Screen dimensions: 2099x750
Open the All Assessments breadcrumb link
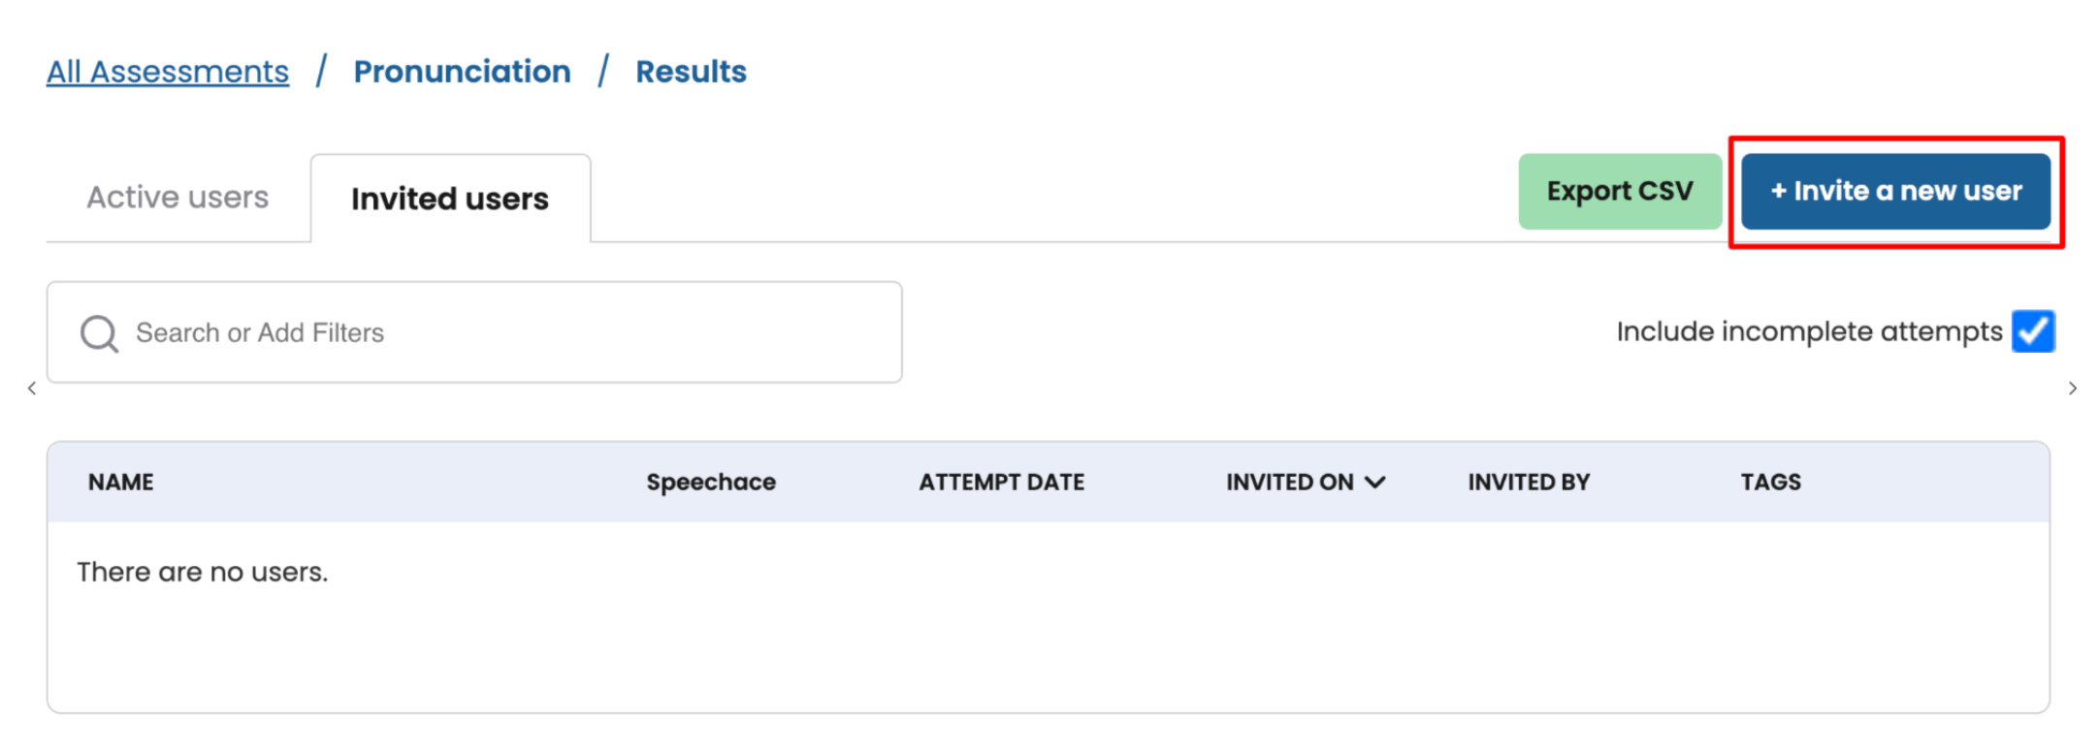coord(168,72)
